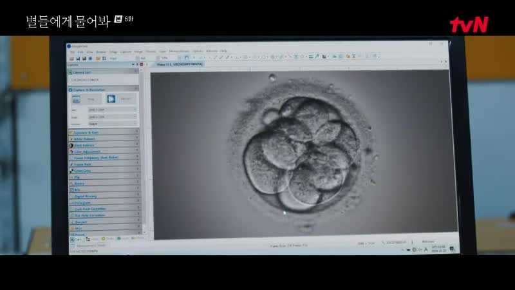Select the arrow annotation tool
This screenshot has width=515, height=290.
(x=317, y=57)
